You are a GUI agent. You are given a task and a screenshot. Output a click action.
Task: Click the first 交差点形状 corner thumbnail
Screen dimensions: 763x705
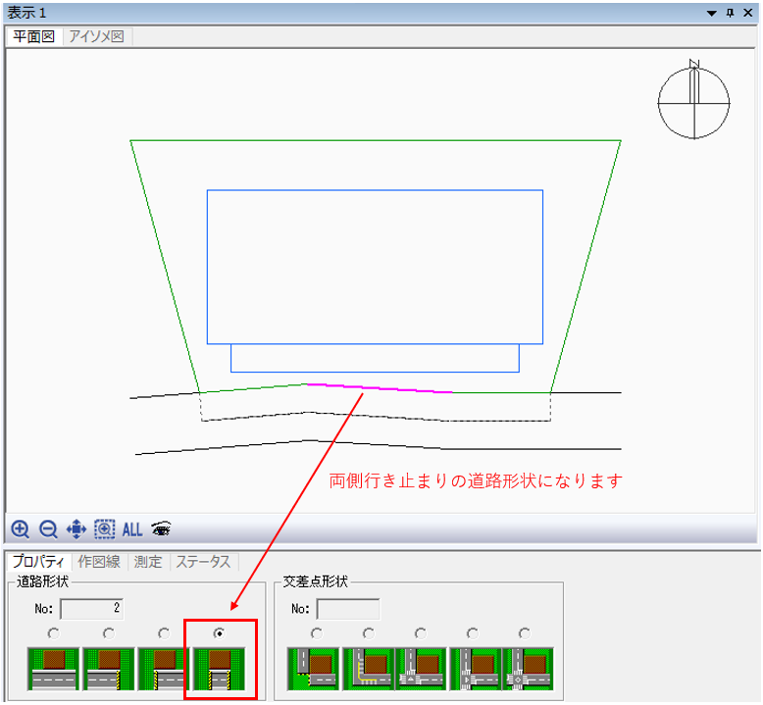[x=314, y=669]
